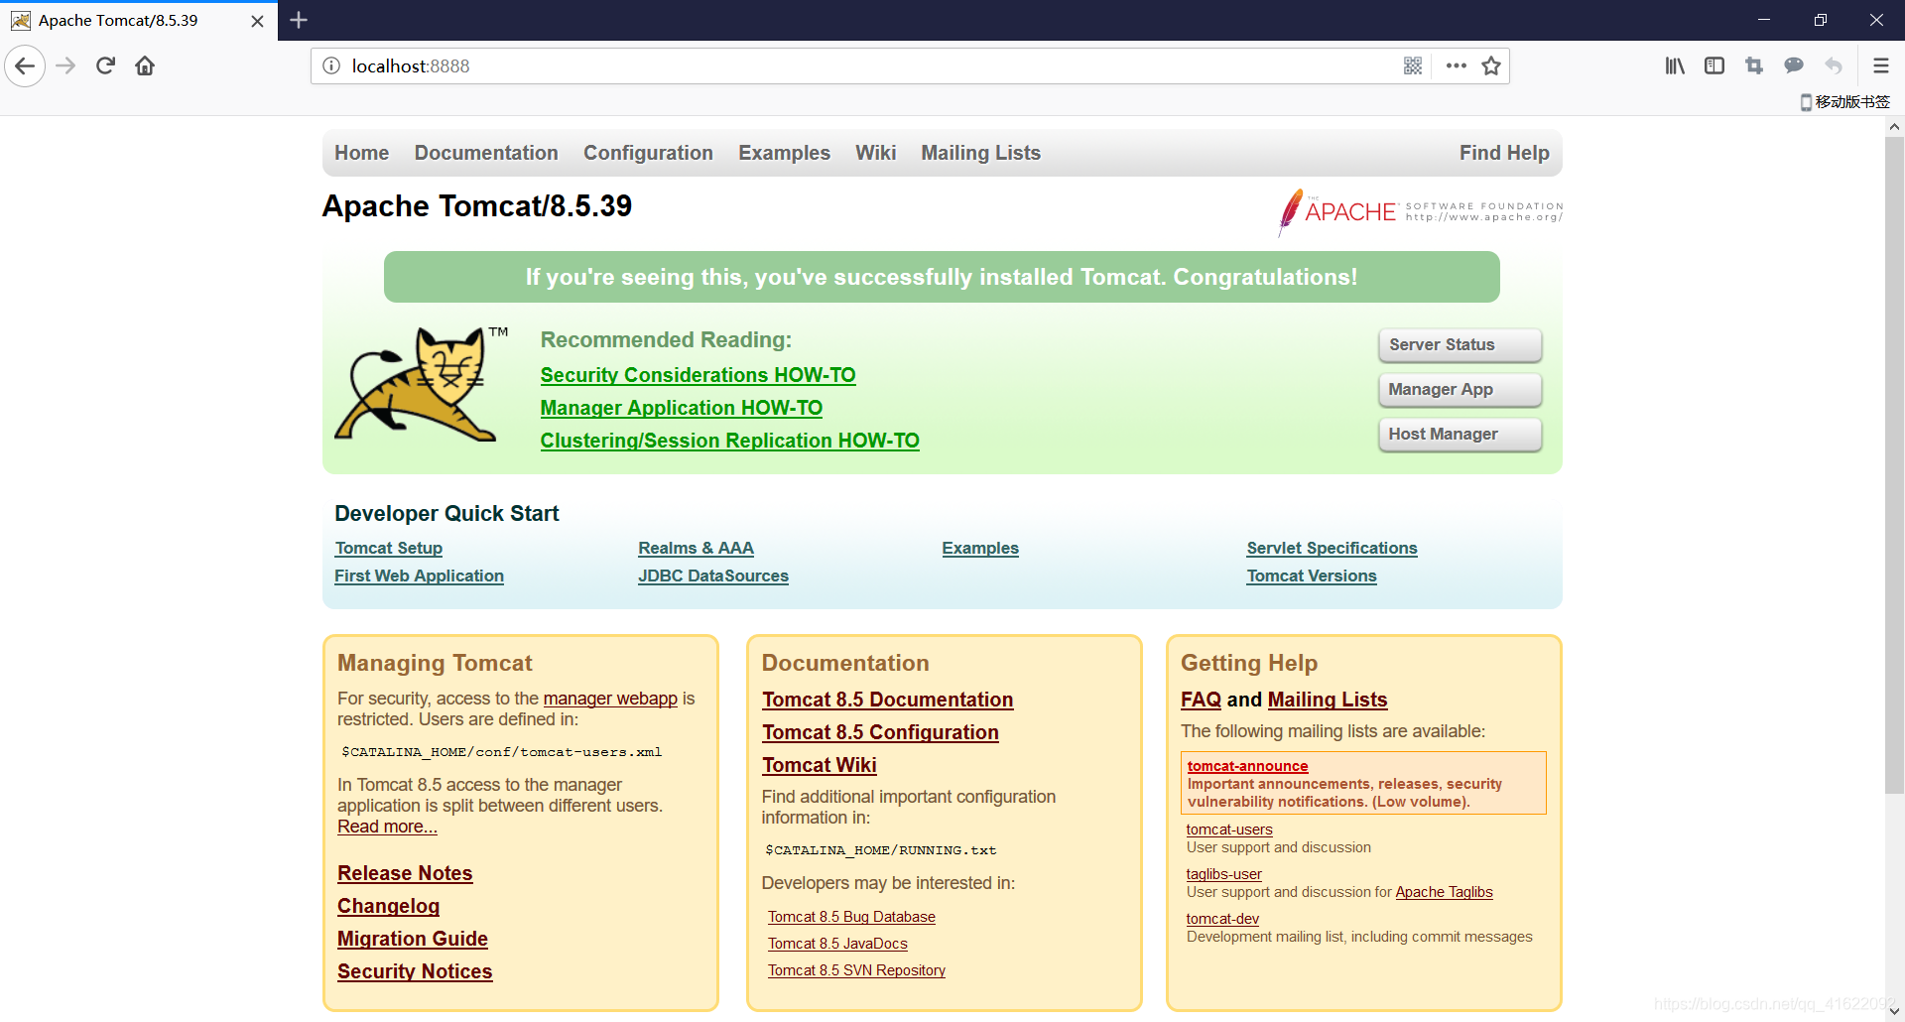Open Clustering/Session Replication HOW-TO link

tap(729, 441)
